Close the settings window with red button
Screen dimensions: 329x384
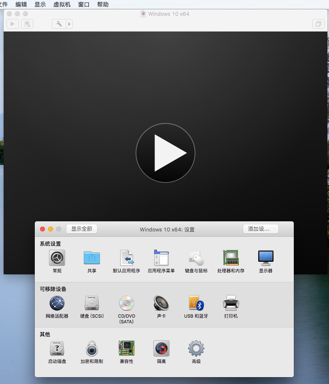point(42,229)
